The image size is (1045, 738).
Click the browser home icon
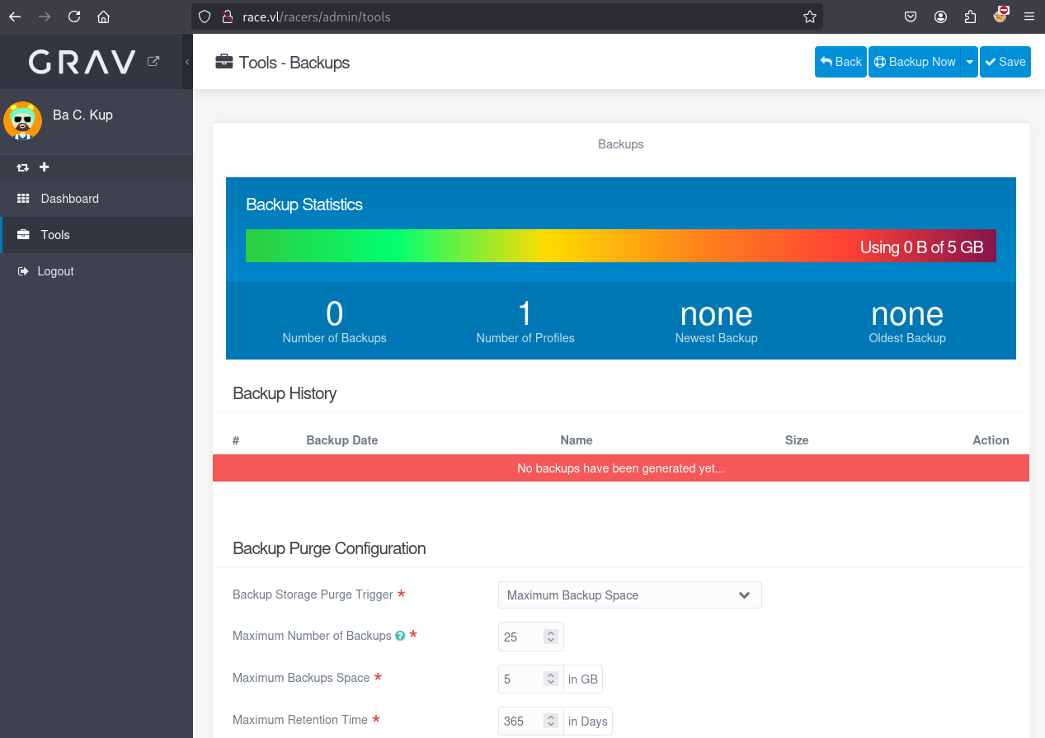tap(103, 16)
